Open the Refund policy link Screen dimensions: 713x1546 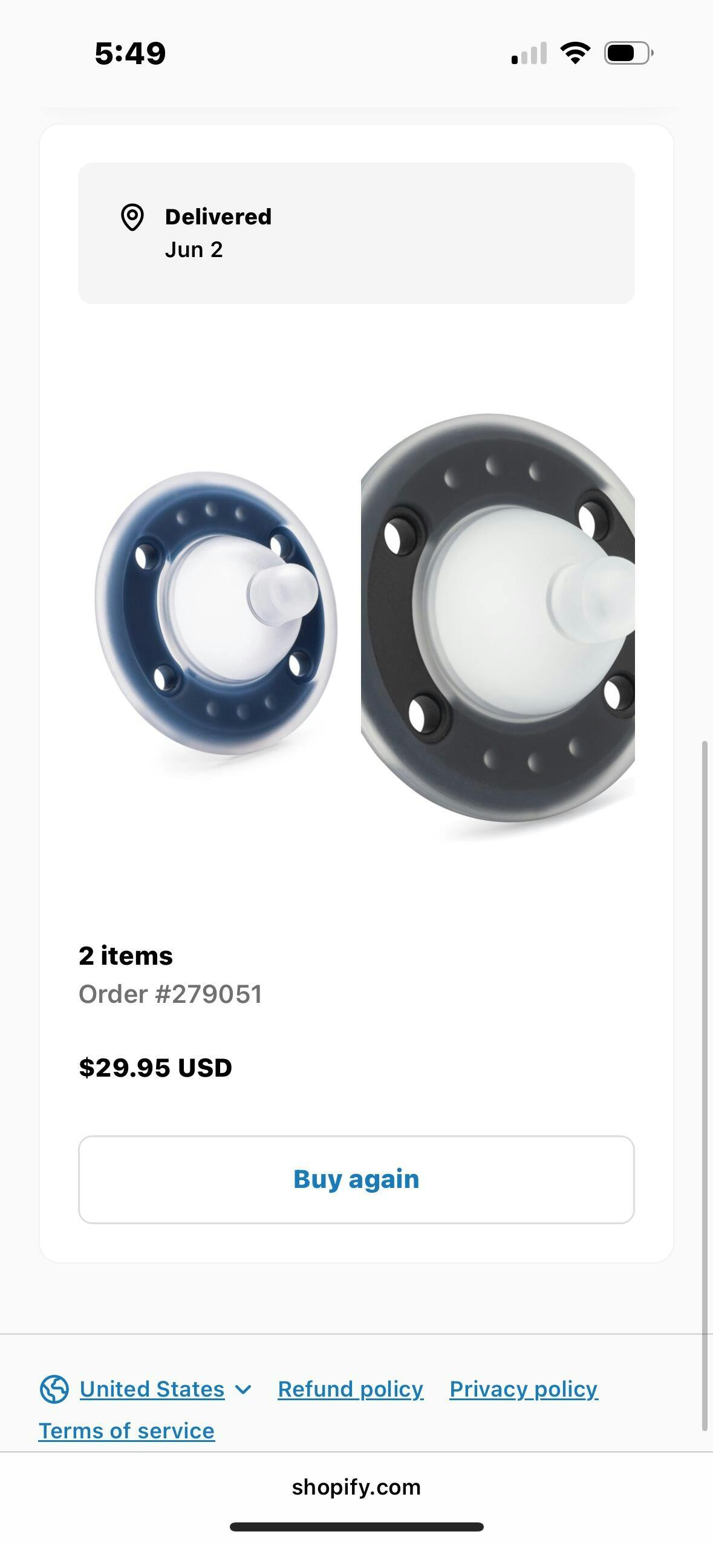[351, 1389]
